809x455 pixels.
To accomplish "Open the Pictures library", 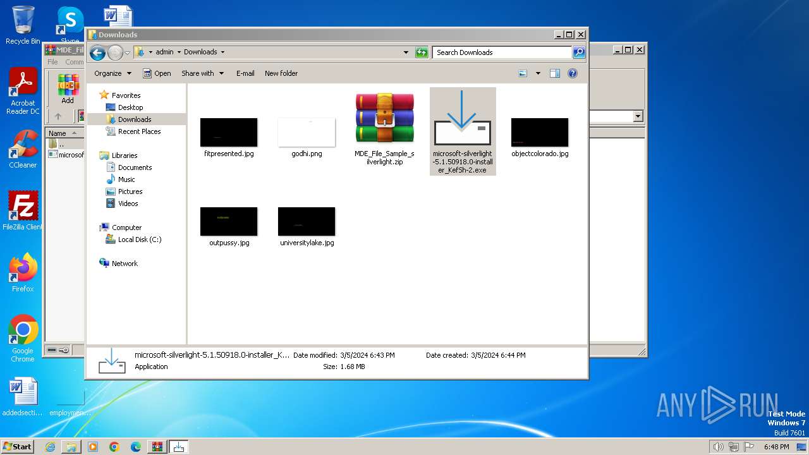I will click(x=130, y=191).
